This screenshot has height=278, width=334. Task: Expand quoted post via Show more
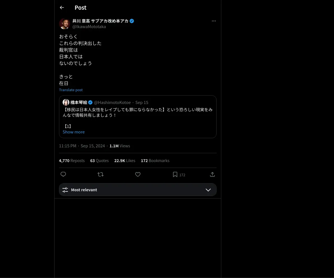click(x=74, y=132)
